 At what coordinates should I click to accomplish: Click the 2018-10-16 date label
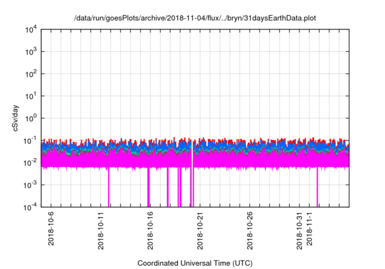pos(150,231)
